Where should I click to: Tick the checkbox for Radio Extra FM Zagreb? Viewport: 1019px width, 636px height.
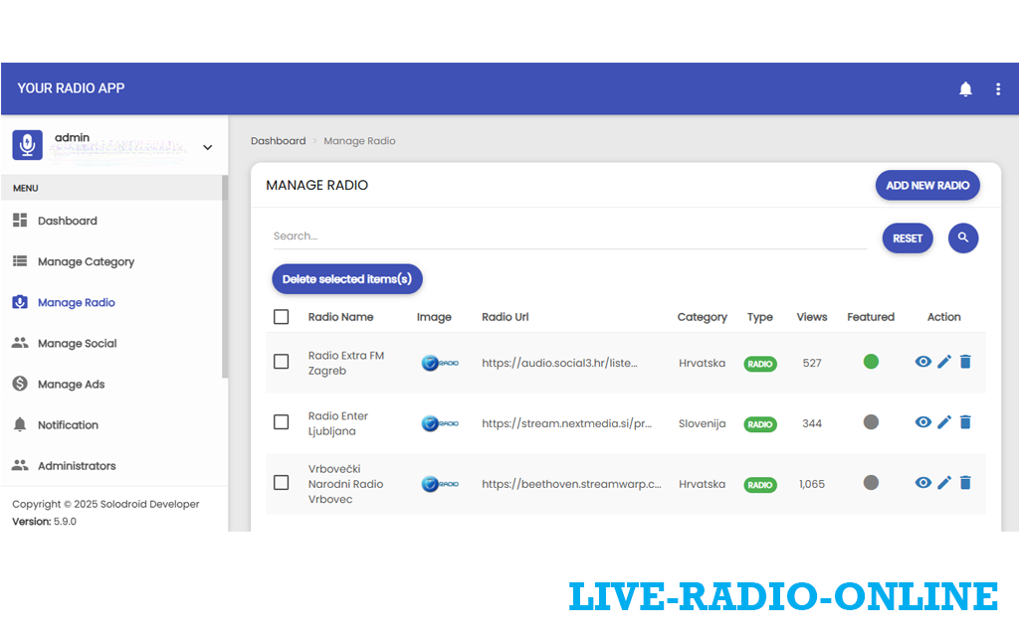(282, 362)
